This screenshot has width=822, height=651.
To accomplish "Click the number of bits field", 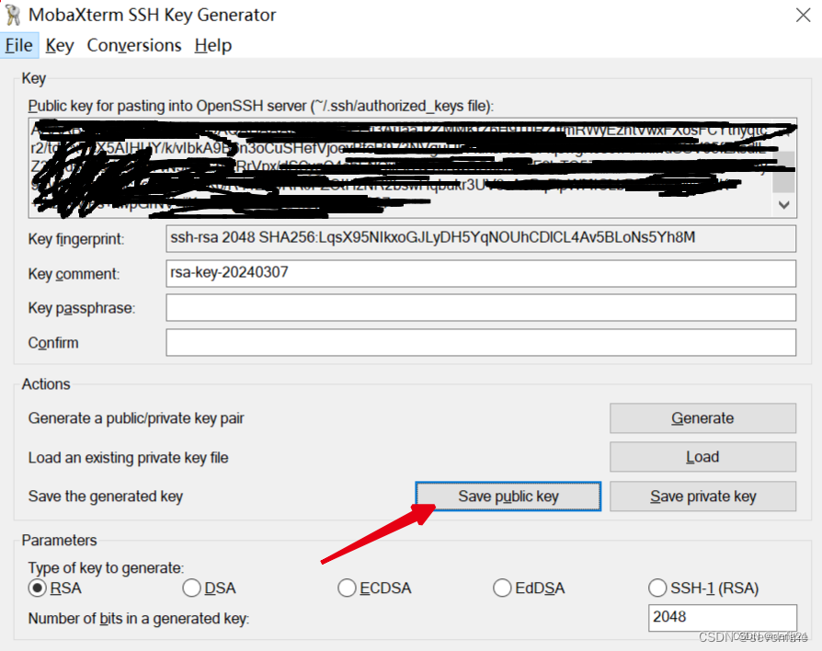I will tap(723, 618).
